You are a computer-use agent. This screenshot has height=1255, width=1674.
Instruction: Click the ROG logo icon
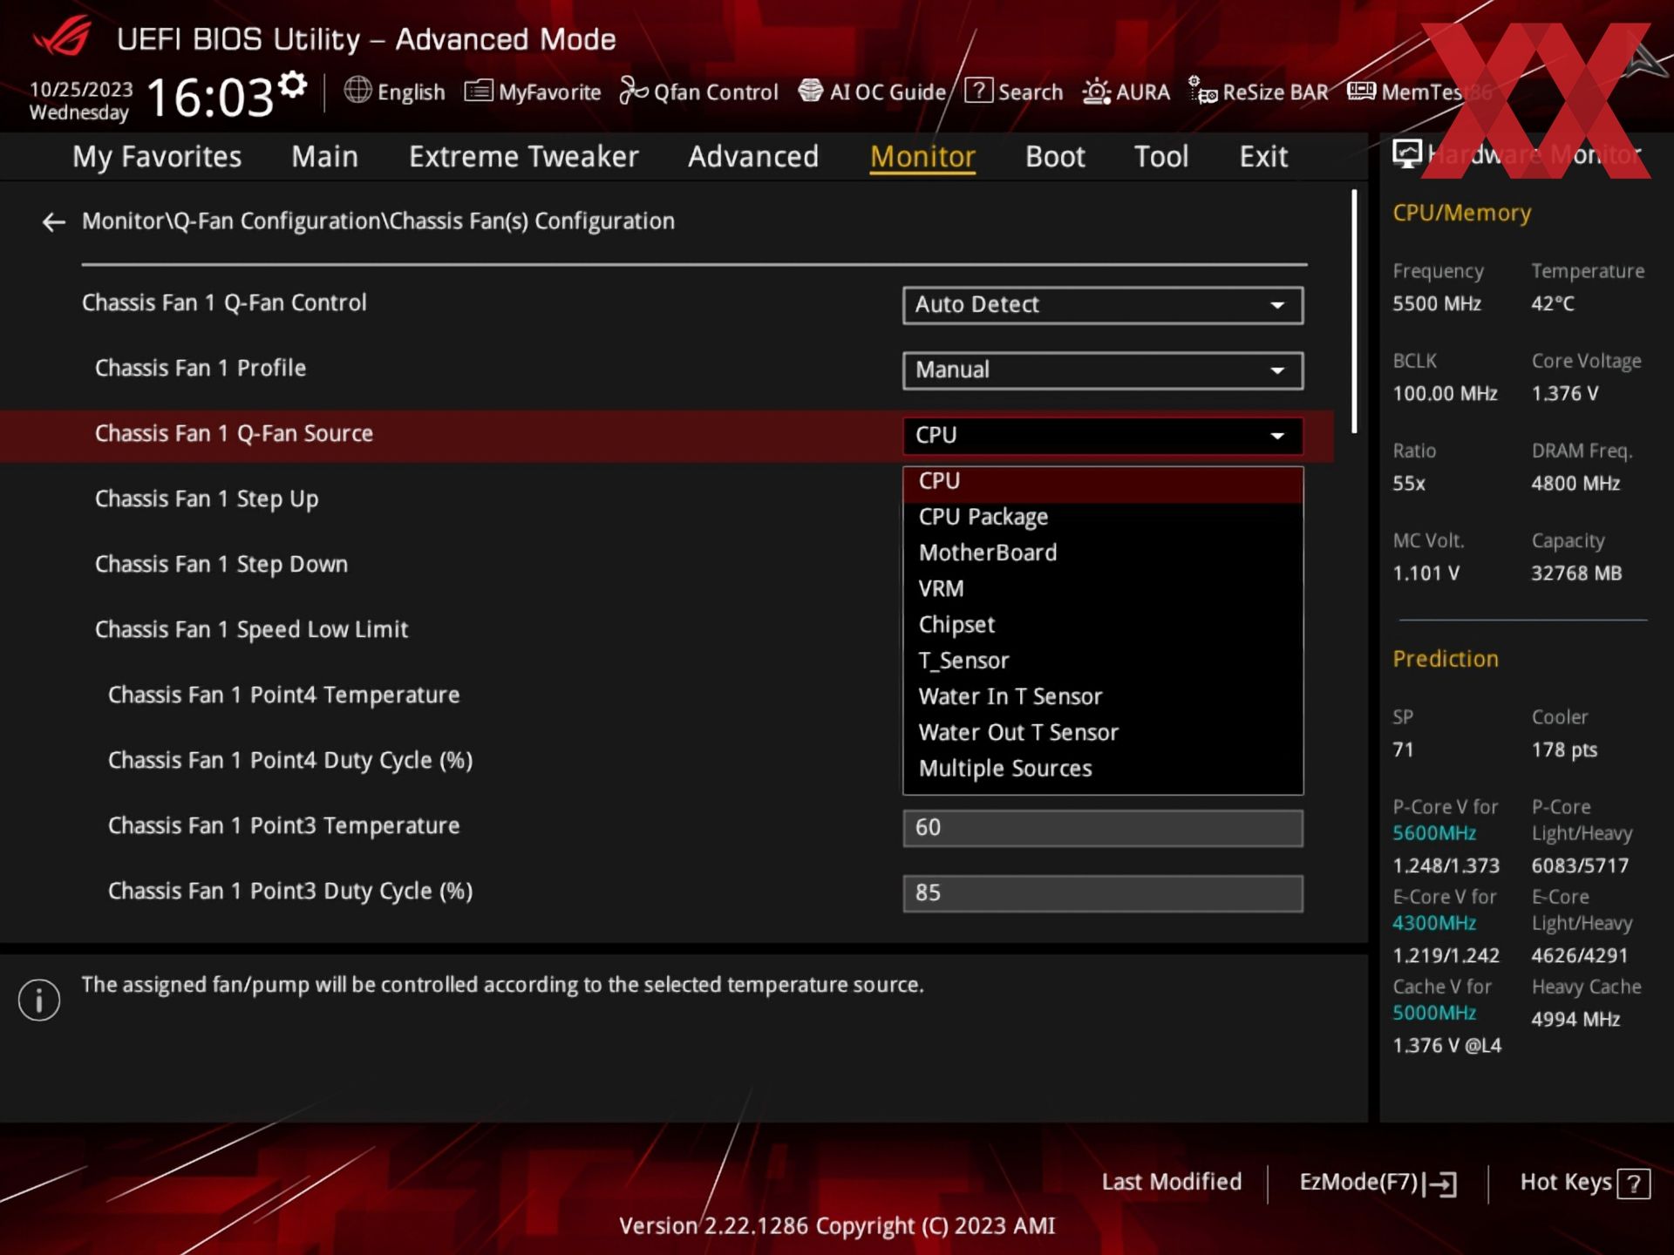(x=62, y=37)
